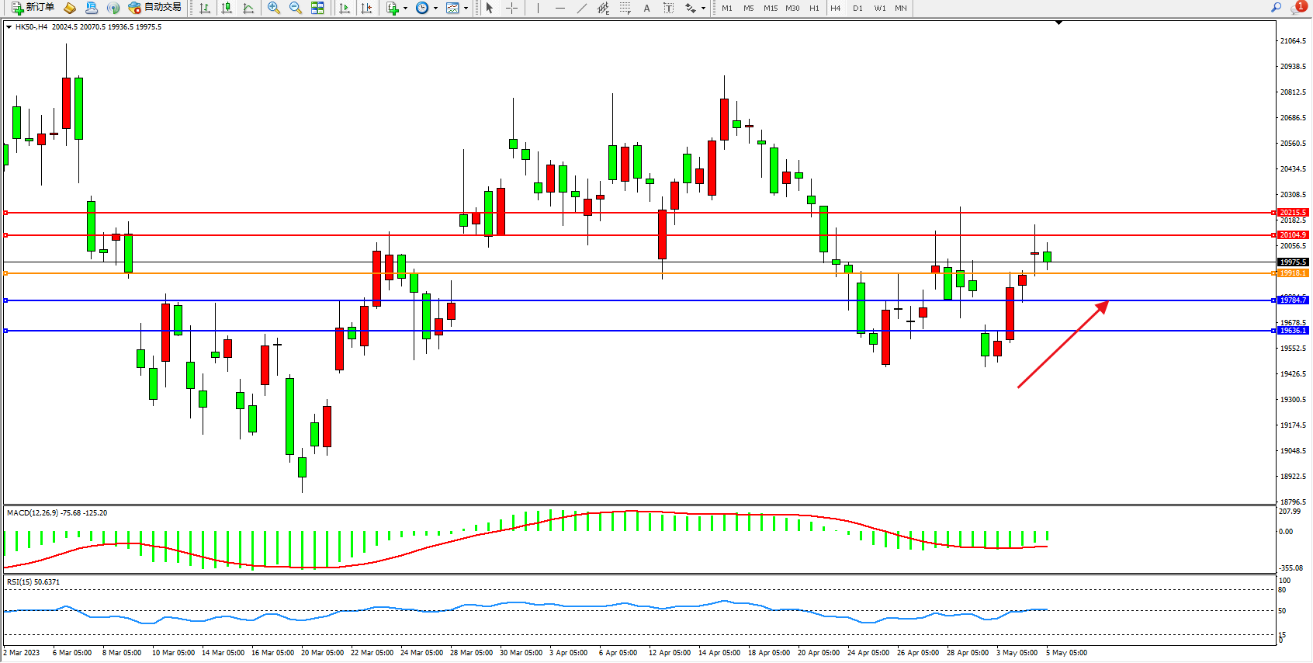Click the New Order (新订单) button

(x=33, y=8)
